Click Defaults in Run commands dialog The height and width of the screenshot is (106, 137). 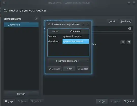tap(55, 69)
